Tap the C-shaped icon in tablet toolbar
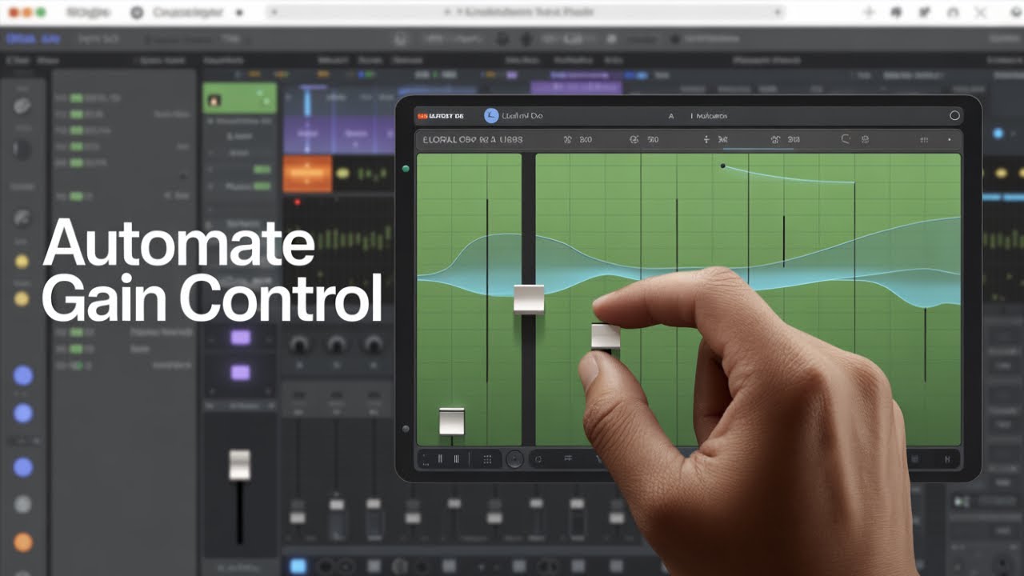This screenshot has height=576, width=1024. point(846,139)
